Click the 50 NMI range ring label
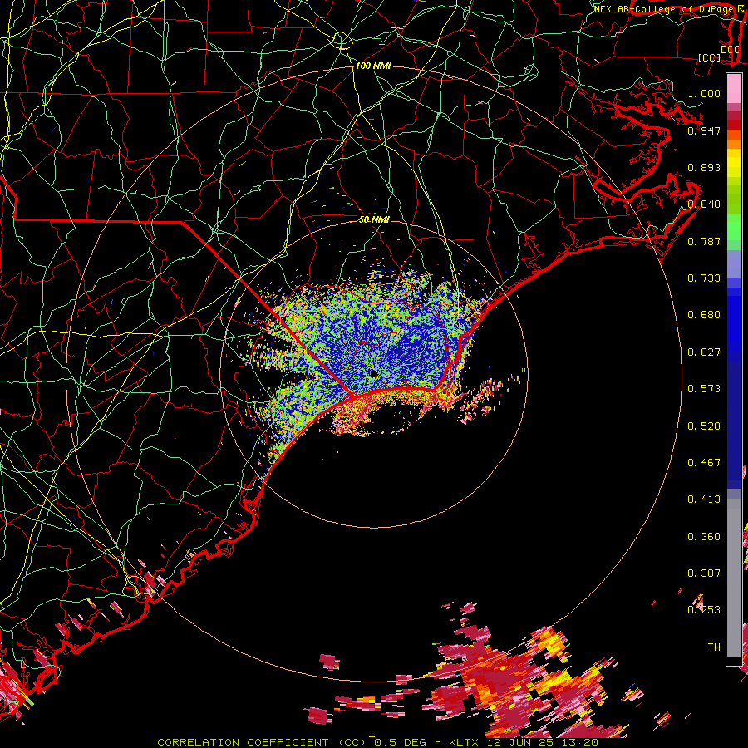Image resolution: width=748 pixels, height=748 pixels. [x=374, y=219]
